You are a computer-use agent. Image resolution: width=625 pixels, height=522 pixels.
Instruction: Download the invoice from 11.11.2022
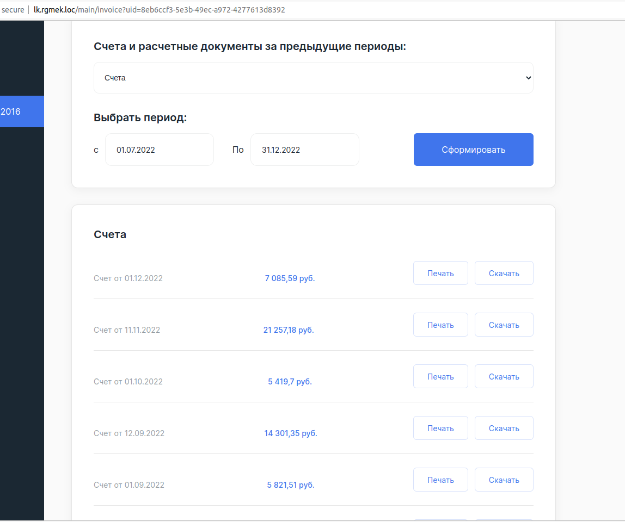tap(504, 325)
